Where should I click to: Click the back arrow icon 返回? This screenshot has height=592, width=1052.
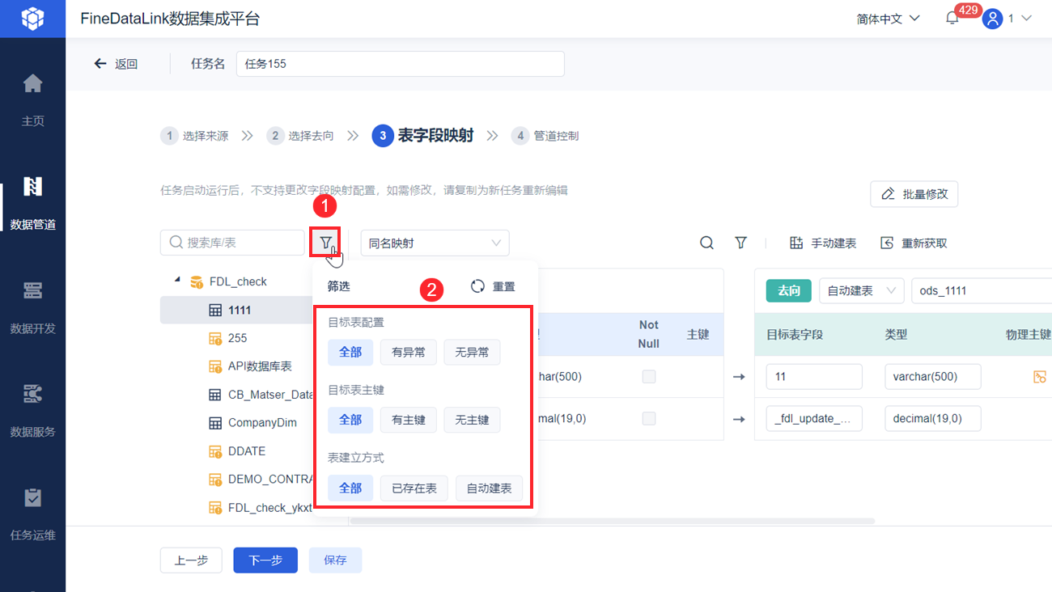pyautogui.click(x=100, y=64)
